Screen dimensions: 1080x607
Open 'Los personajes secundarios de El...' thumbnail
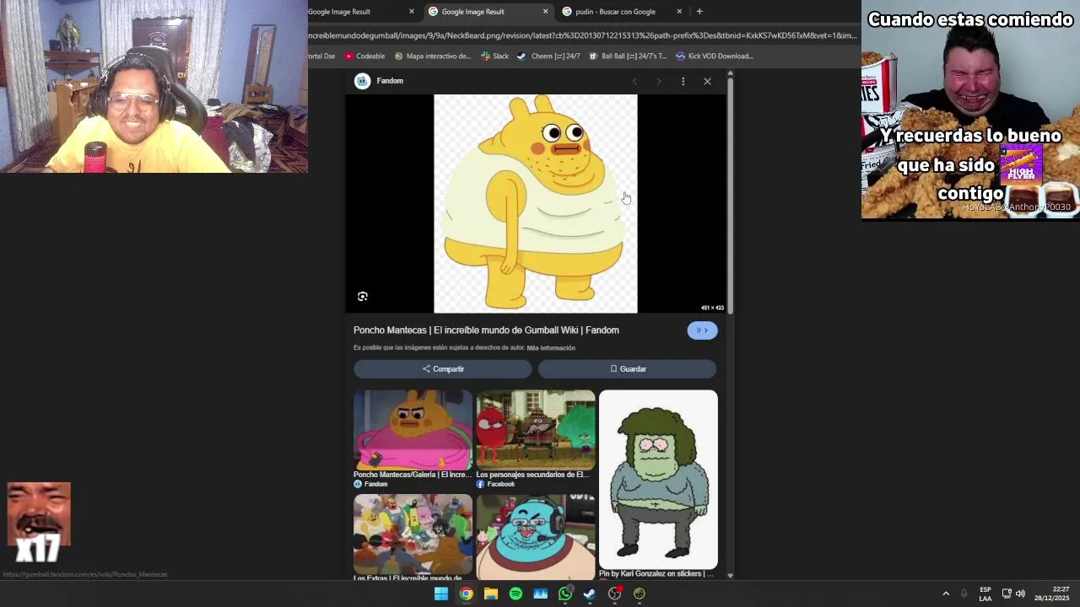tap(536, 430)
